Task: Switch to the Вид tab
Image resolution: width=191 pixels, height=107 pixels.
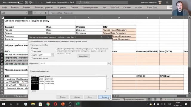Action: 104,7
